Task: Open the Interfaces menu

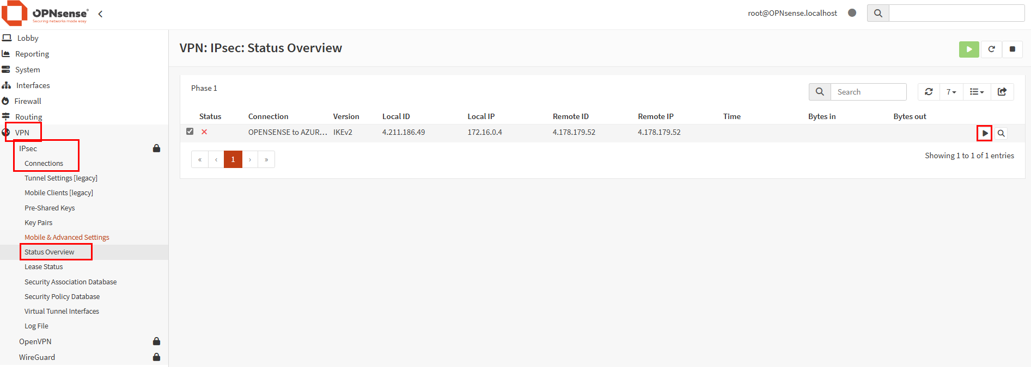Action: (33, 85)
